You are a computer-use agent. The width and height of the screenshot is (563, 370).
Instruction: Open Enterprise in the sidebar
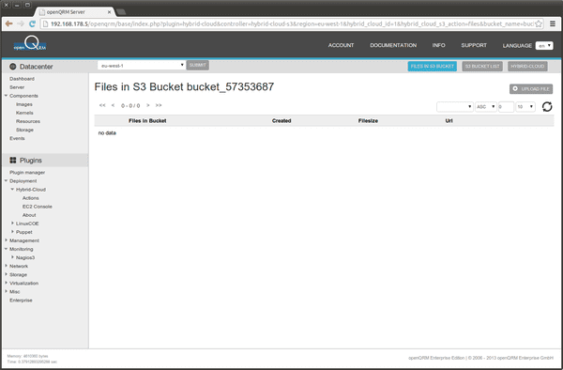coord(21,300)
